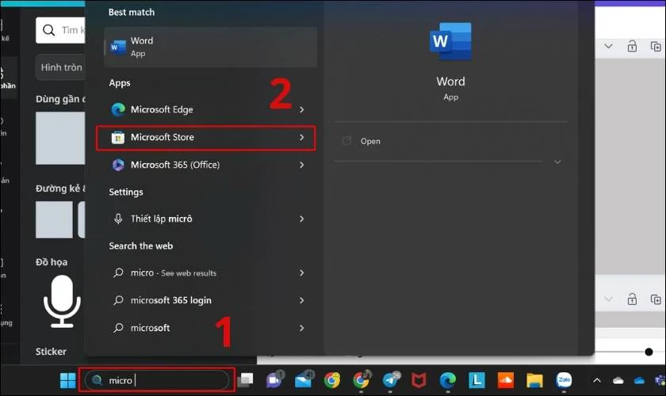The width and height of the screenshot is (666, 396).
Task: Adjust Canva zoom slider handle
Action: (x=649, y=352)
